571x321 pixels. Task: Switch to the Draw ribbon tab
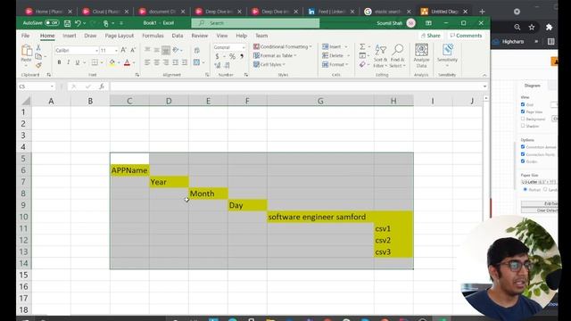pos(90,36)
